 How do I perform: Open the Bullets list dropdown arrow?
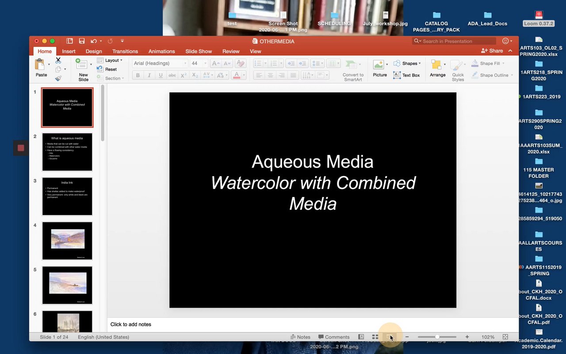(x=264, y=63)
